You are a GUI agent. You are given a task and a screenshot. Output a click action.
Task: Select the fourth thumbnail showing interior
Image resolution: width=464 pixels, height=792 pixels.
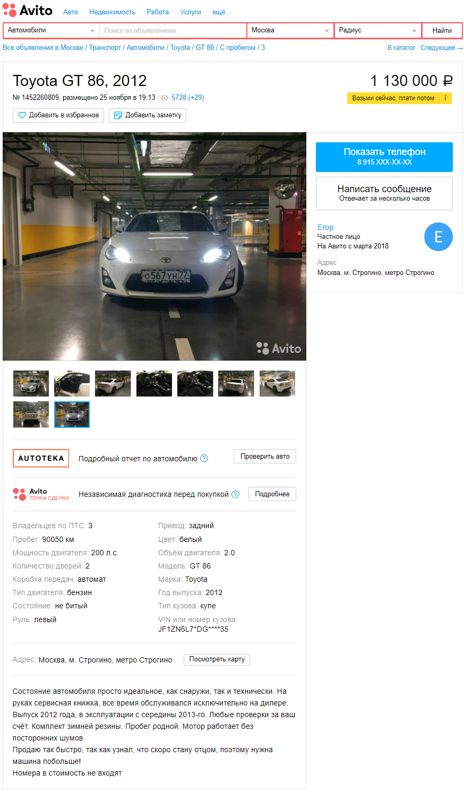click(154, 383)
